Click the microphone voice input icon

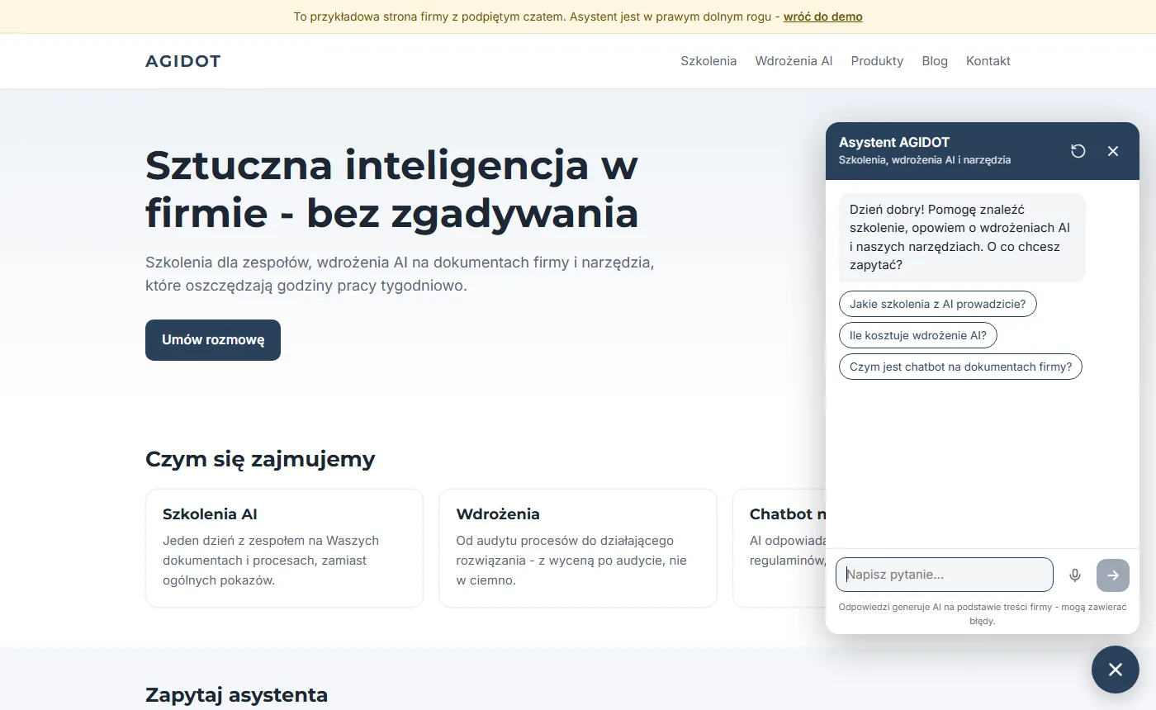pos(1075,575)
